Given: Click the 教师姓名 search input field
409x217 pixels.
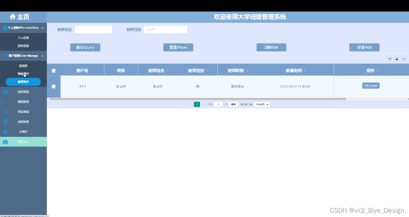Looking at the screenshot, I should click(x=93, y=30).
